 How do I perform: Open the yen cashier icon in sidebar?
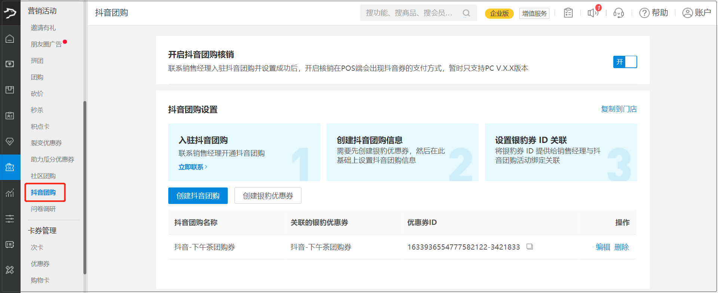(x=10, y=64)
